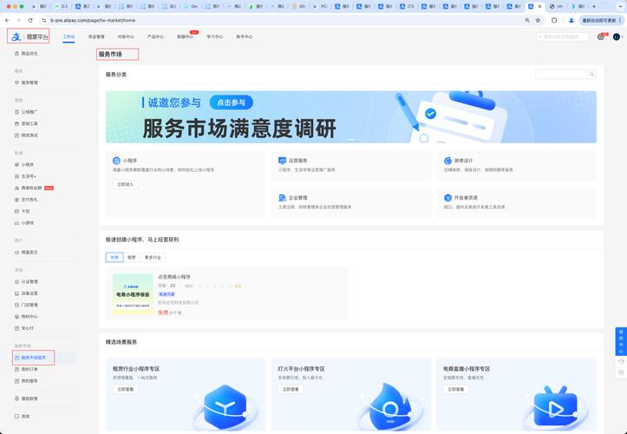Click the 电商小程序模板 thumbnail
Viewport: 627px width, 434px height.
(133, 294)
